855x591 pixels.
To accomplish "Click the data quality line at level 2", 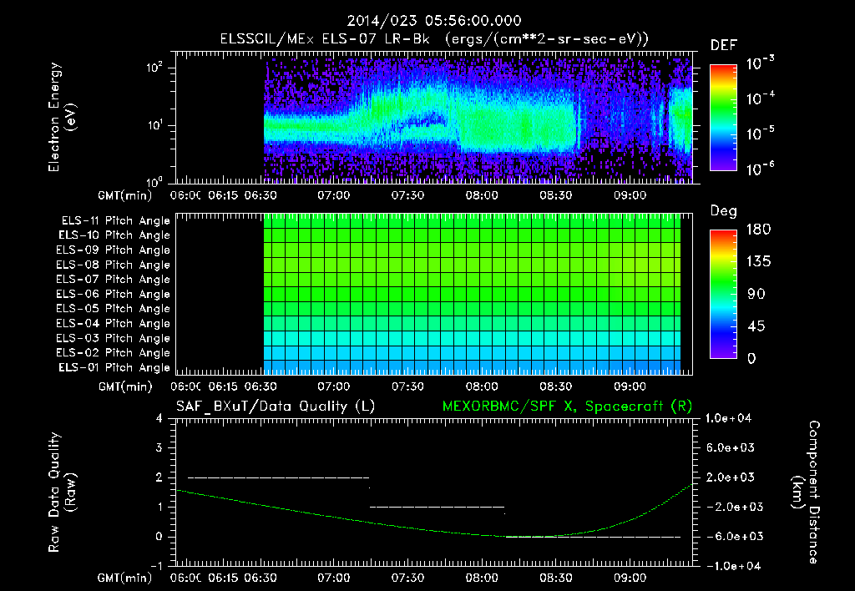I will coord(279,477).
